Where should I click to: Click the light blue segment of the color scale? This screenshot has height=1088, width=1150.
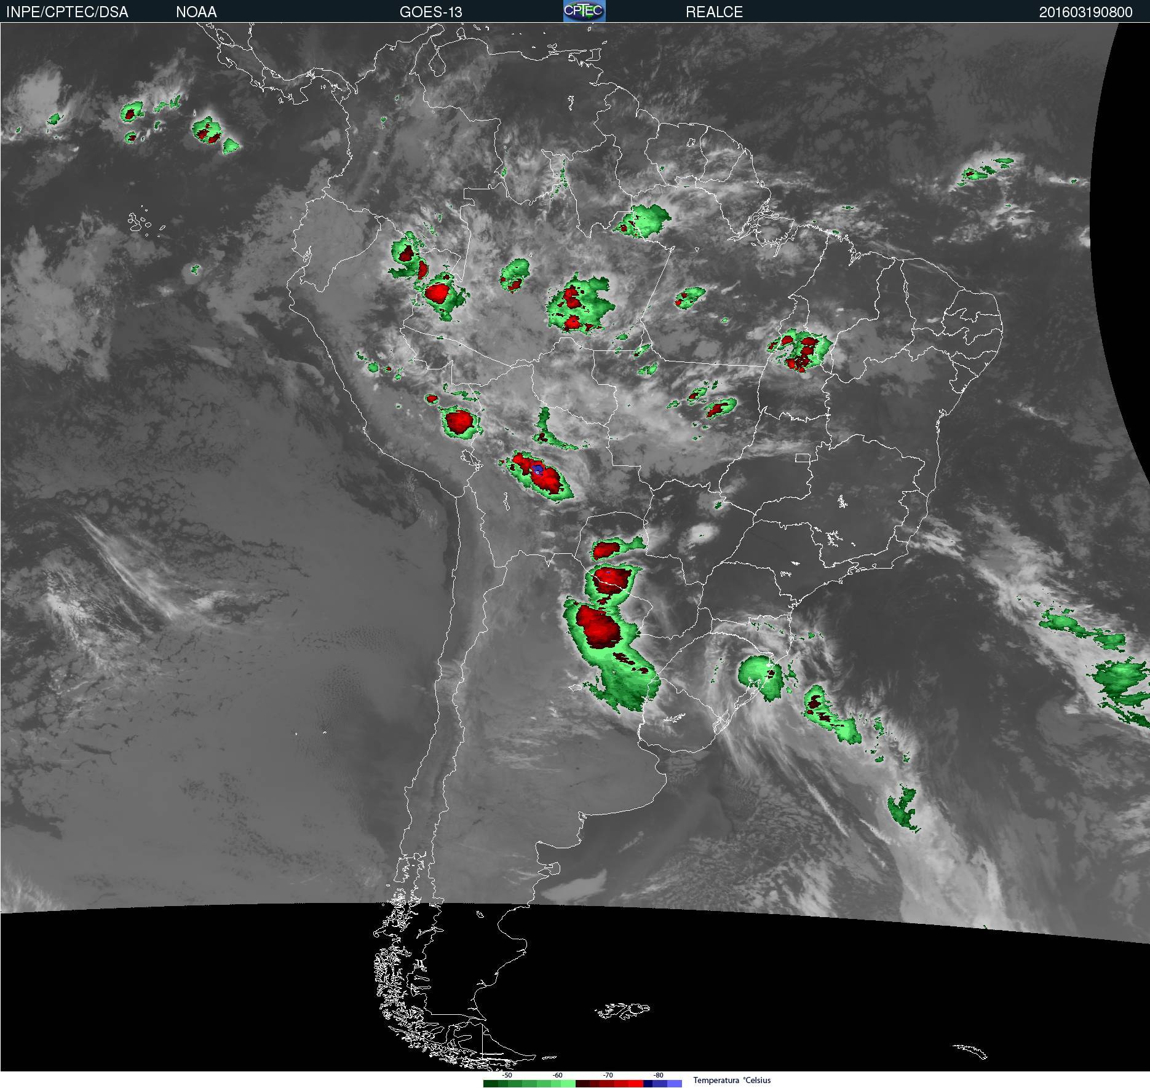point(675,1084)
